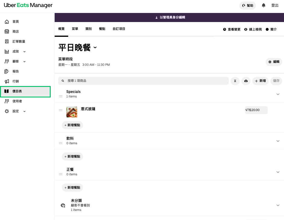Click 新增餐點 under the 飲料 category

[72, 156]
